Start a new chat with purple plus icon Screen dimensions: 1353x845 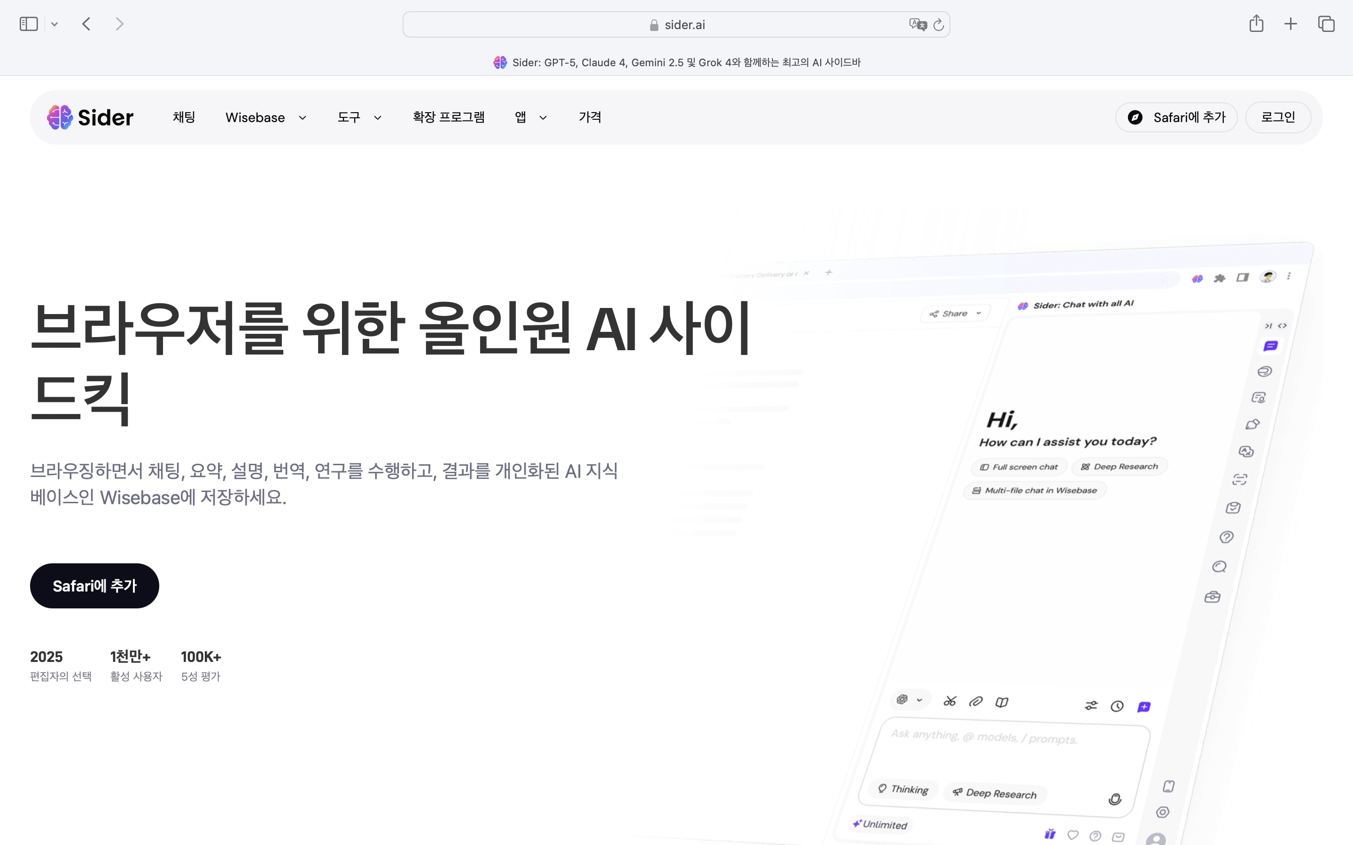pyautogui.click(x=1144, y=707)
